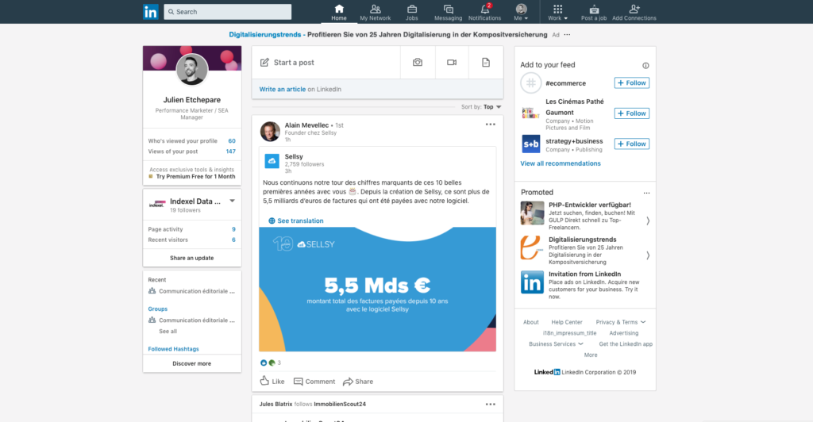Image resolution: width=813 pixels, height=422 pixels.
Task: Expand the Indexel Data page dropdown arrow
Action: [x=233, y=201]
